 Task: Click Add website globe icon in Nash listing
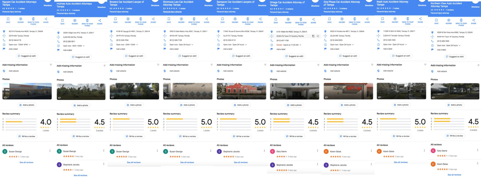coord(378,71)
